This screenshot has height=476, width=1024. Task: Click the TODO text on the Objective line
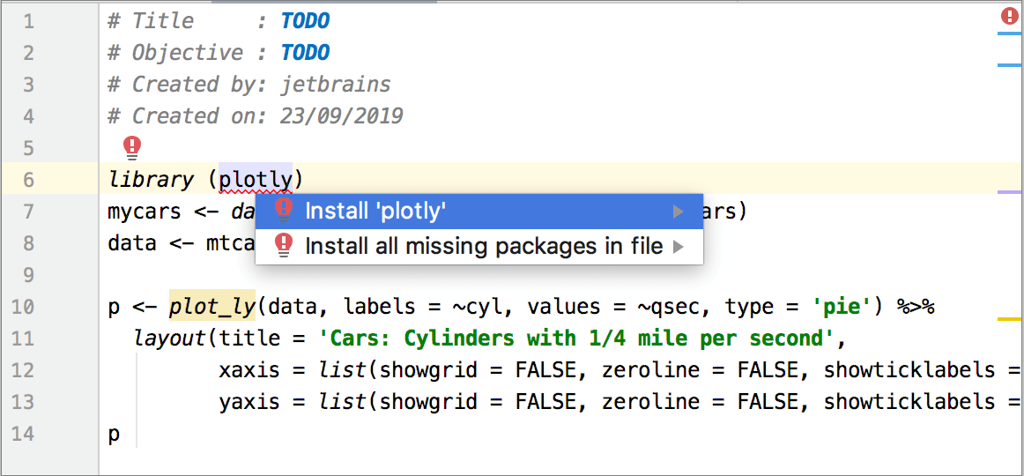305,53
